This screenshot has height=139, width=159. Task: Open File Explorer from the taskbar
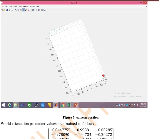[x=16, y=105]
